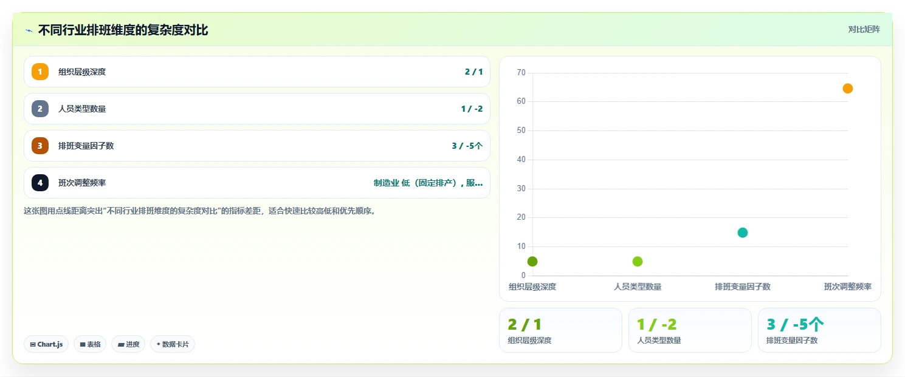This screenshot has height=377, width=905.
Task: Click the dark number 4 badge
Action: (40, 183)
